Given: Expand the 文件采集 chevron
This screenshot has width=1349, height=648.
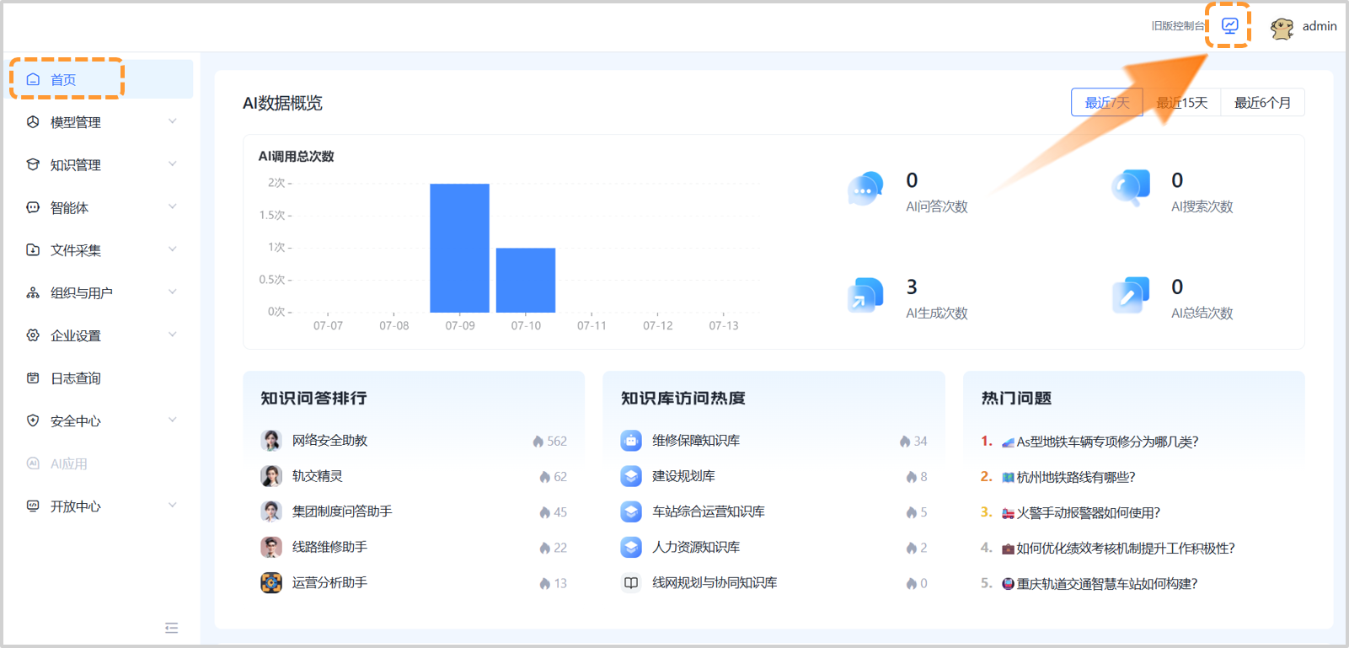Looking at the screenshot, I should 172,249.
